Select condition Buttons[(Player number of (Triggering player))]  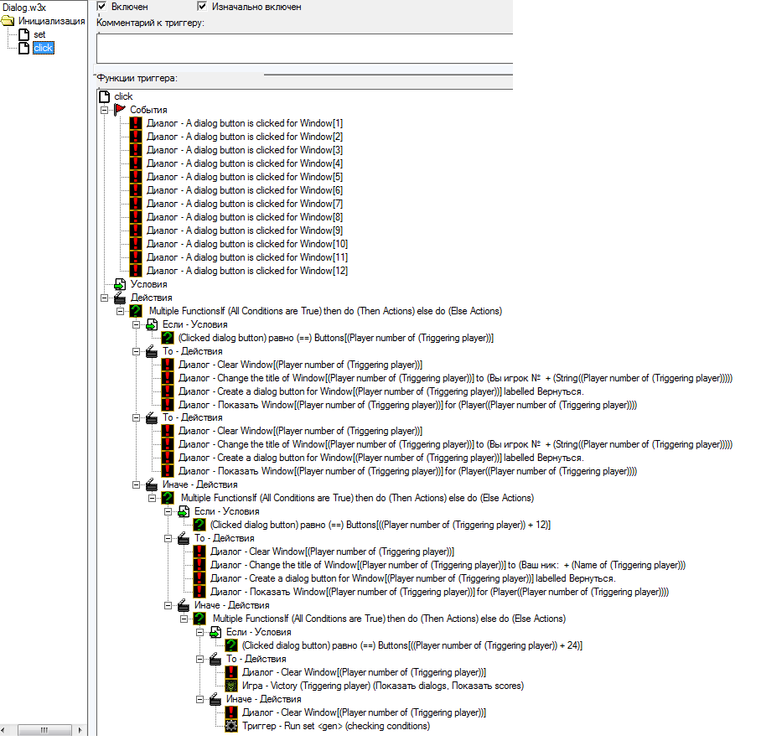pos(336,338)
